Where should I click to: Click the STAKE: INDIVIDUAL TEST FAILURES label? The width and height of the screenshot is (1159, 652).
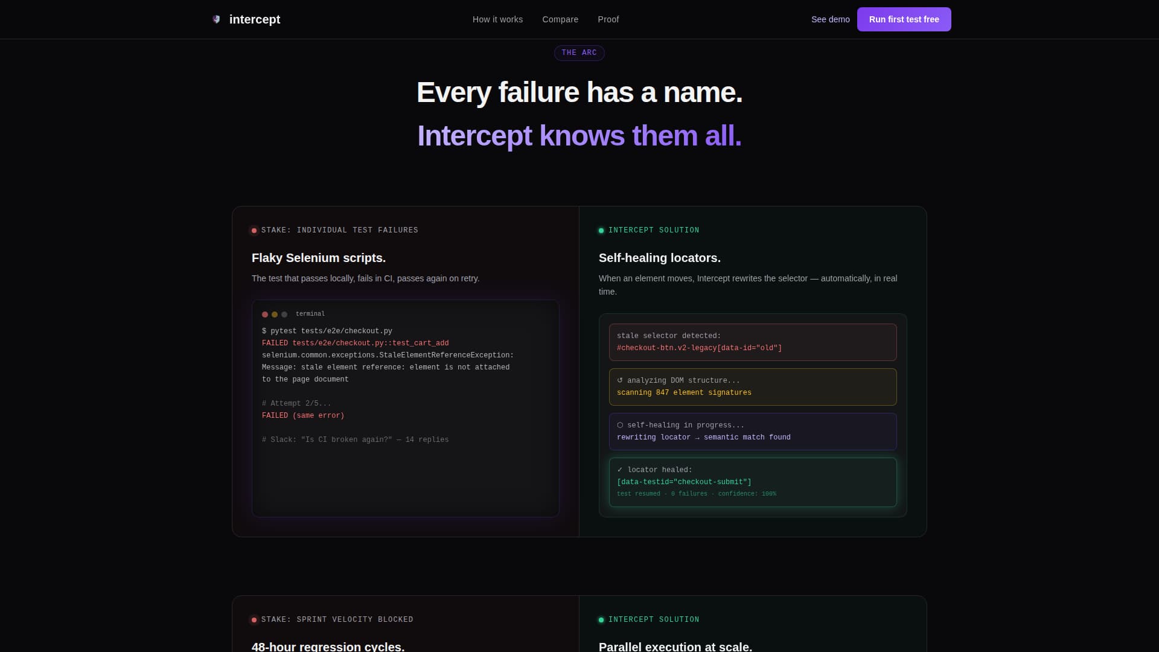(340, 230)
